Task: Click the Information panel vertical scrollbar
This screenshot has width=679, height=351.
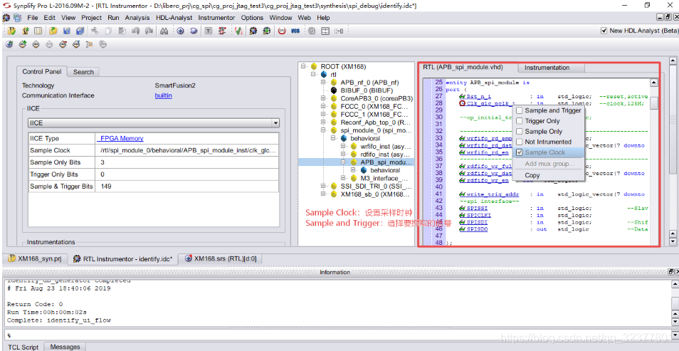Action: (675, 303)
